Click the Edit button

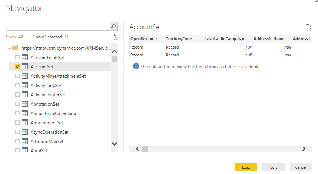pos(273,167)
